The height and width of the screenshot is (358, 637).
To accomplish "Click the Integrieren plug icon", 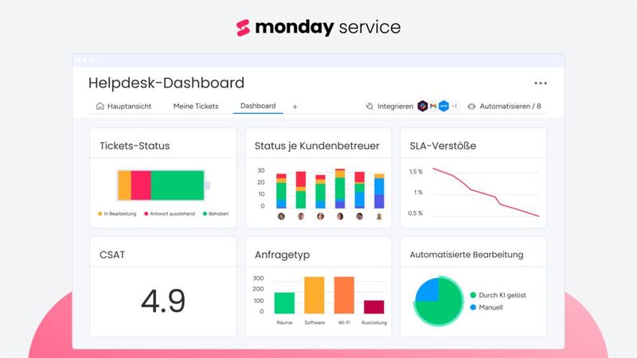I will point(369,106).
